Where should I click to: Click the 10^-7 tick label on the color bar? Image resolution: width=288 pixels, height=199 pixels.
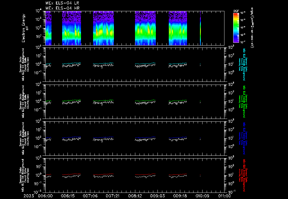tap(243, 42)
